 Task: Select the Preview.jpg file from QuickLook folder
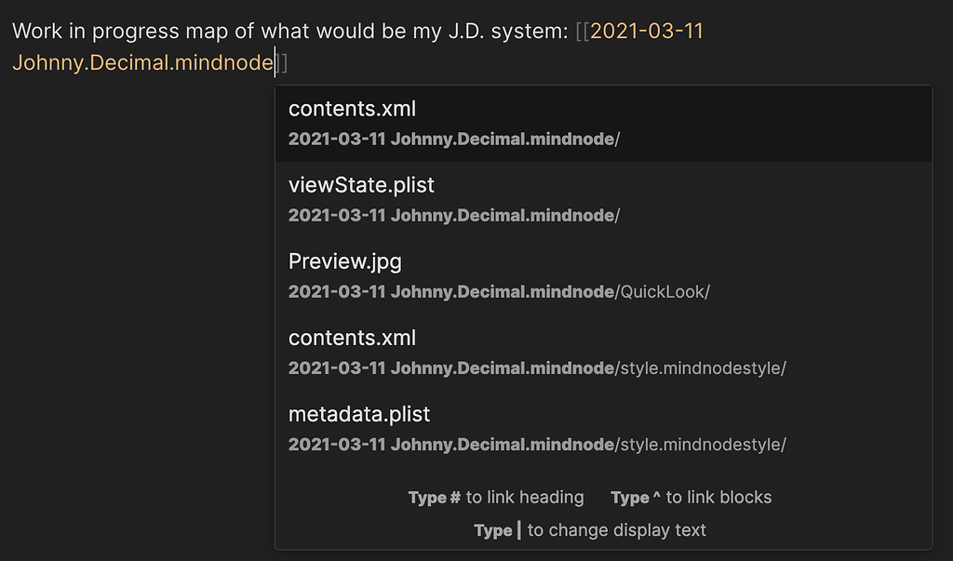pyautogui.click(x=344, y=261)
